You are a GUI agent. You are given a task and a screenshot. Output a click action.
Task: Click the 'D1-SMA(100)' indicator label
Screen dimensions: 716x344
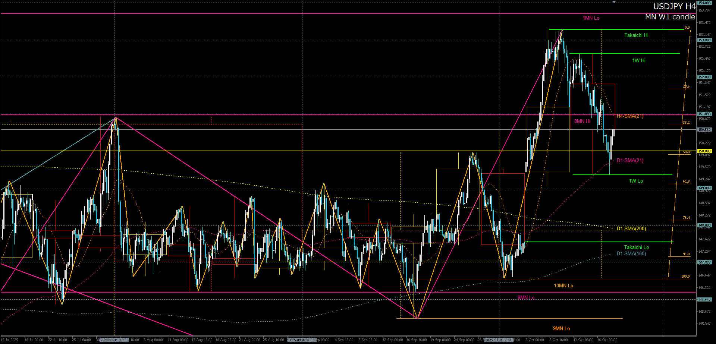(631, 254)
